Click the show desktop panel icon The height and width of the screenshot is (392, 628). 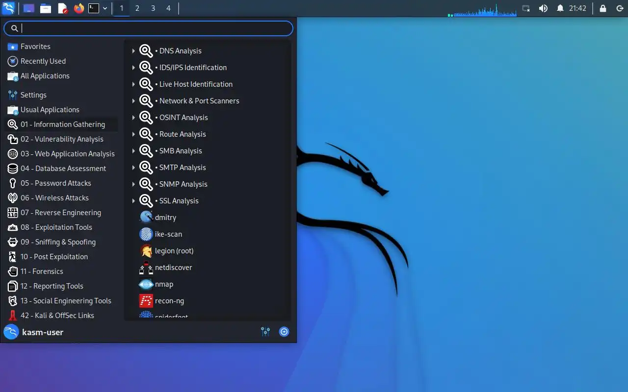click(29, 8)
